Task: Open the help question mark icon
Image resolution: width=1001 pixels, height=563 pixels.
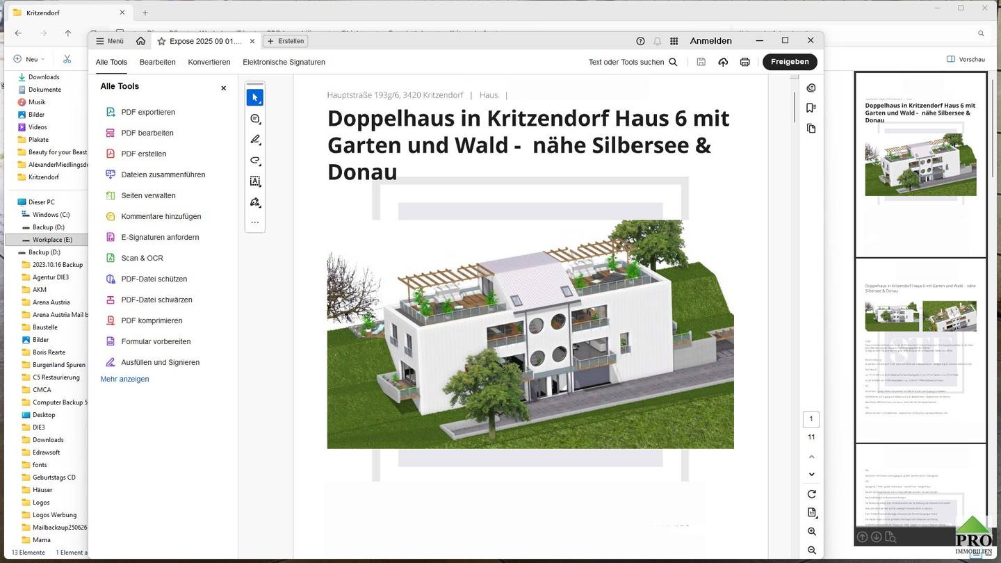Action: pos(640,41)
